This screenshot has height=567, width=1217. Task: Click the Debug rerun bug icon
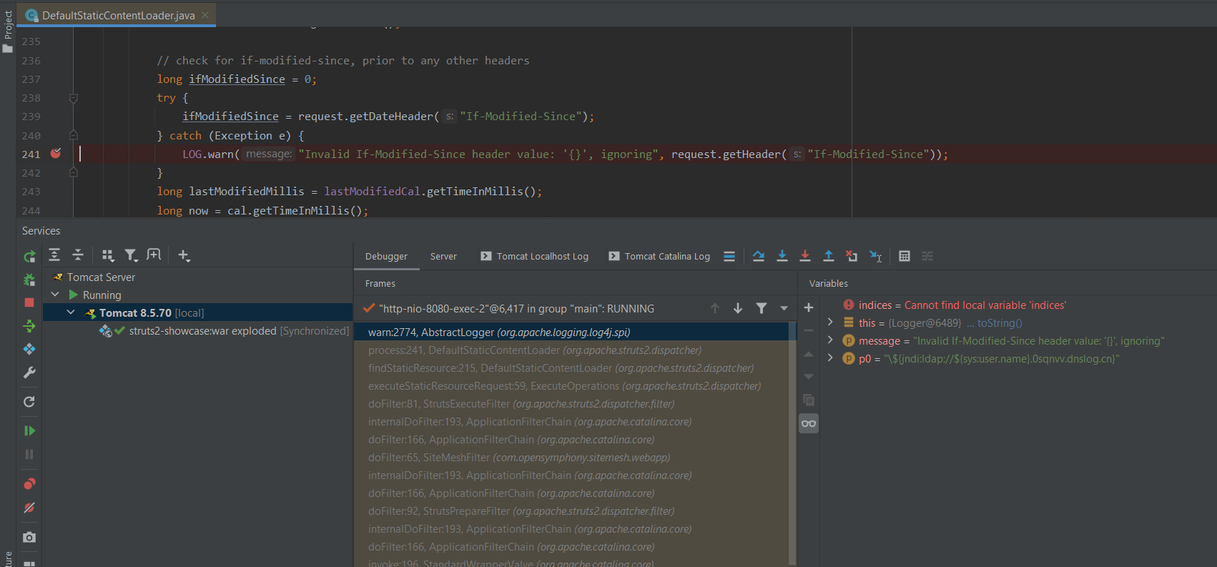point(29,280)
